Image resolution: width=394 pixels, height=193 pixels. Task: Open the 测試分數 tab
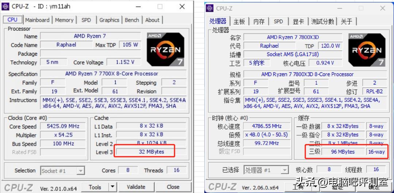click(x=322, y=22)
